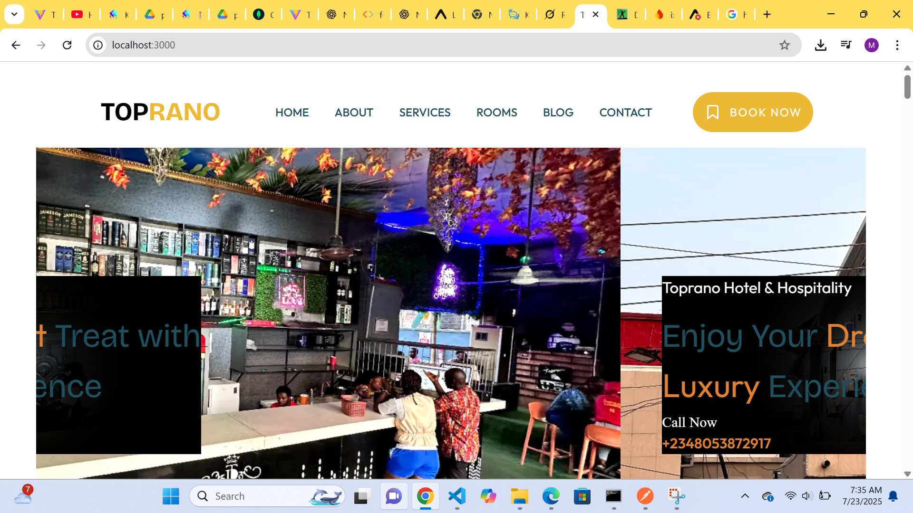This screenshot has width=913, height=513.
Task: Click the site information icon
Action: [x=98, y=45]
